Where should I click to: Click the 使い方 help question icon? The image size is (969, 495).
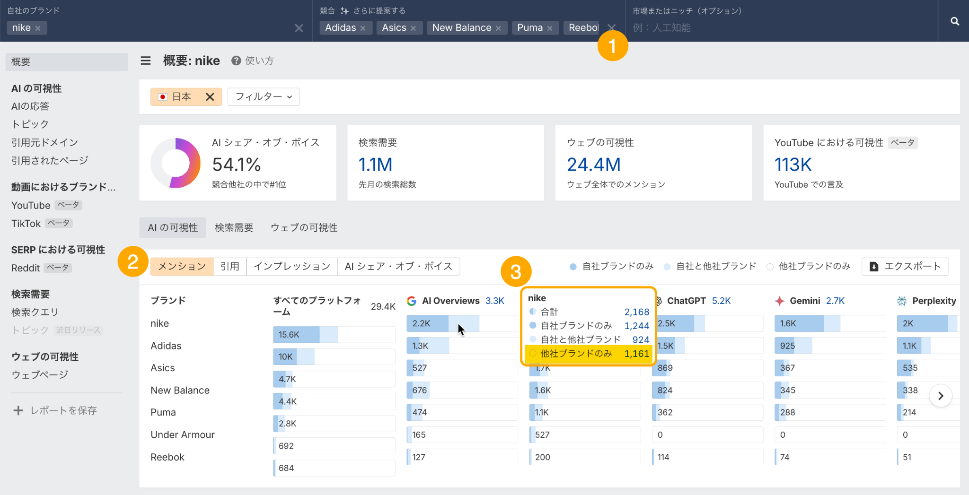click(236, 61)
